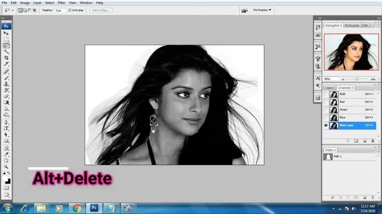Change screen mode from toolbox

tap(6, 195)
